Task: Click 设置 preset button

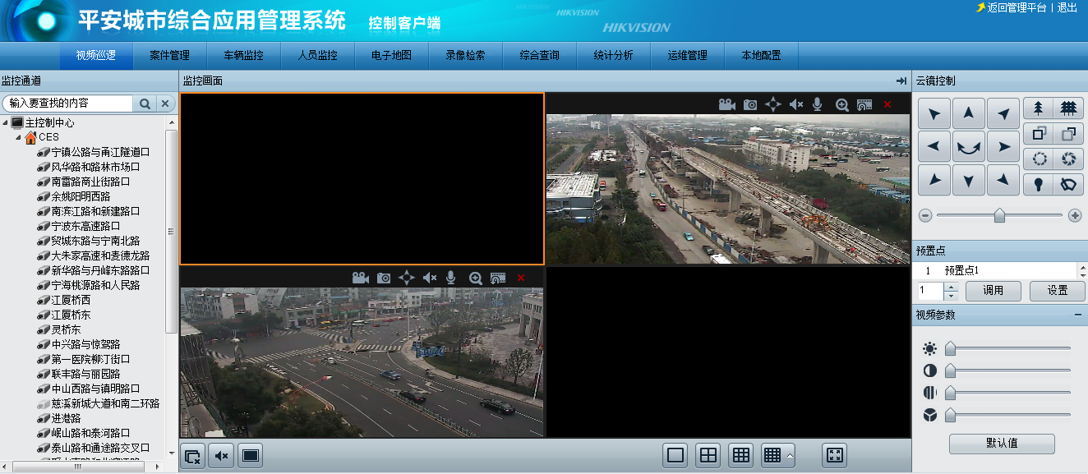Action: coord(1058,291)
